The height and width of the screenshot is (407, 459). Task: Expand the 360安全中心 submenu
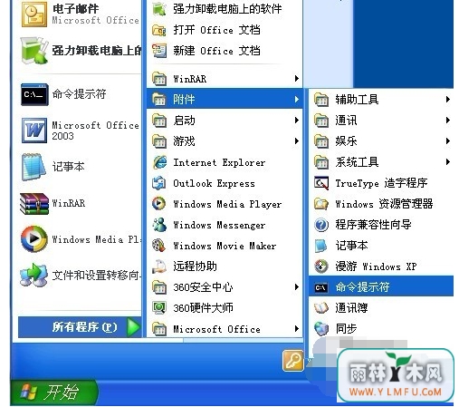(x=225, y=287)
